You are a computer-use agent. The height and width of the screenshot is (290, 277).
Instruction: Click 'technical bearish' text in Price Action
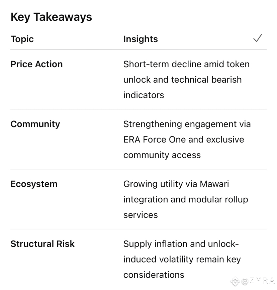(206, 80)
